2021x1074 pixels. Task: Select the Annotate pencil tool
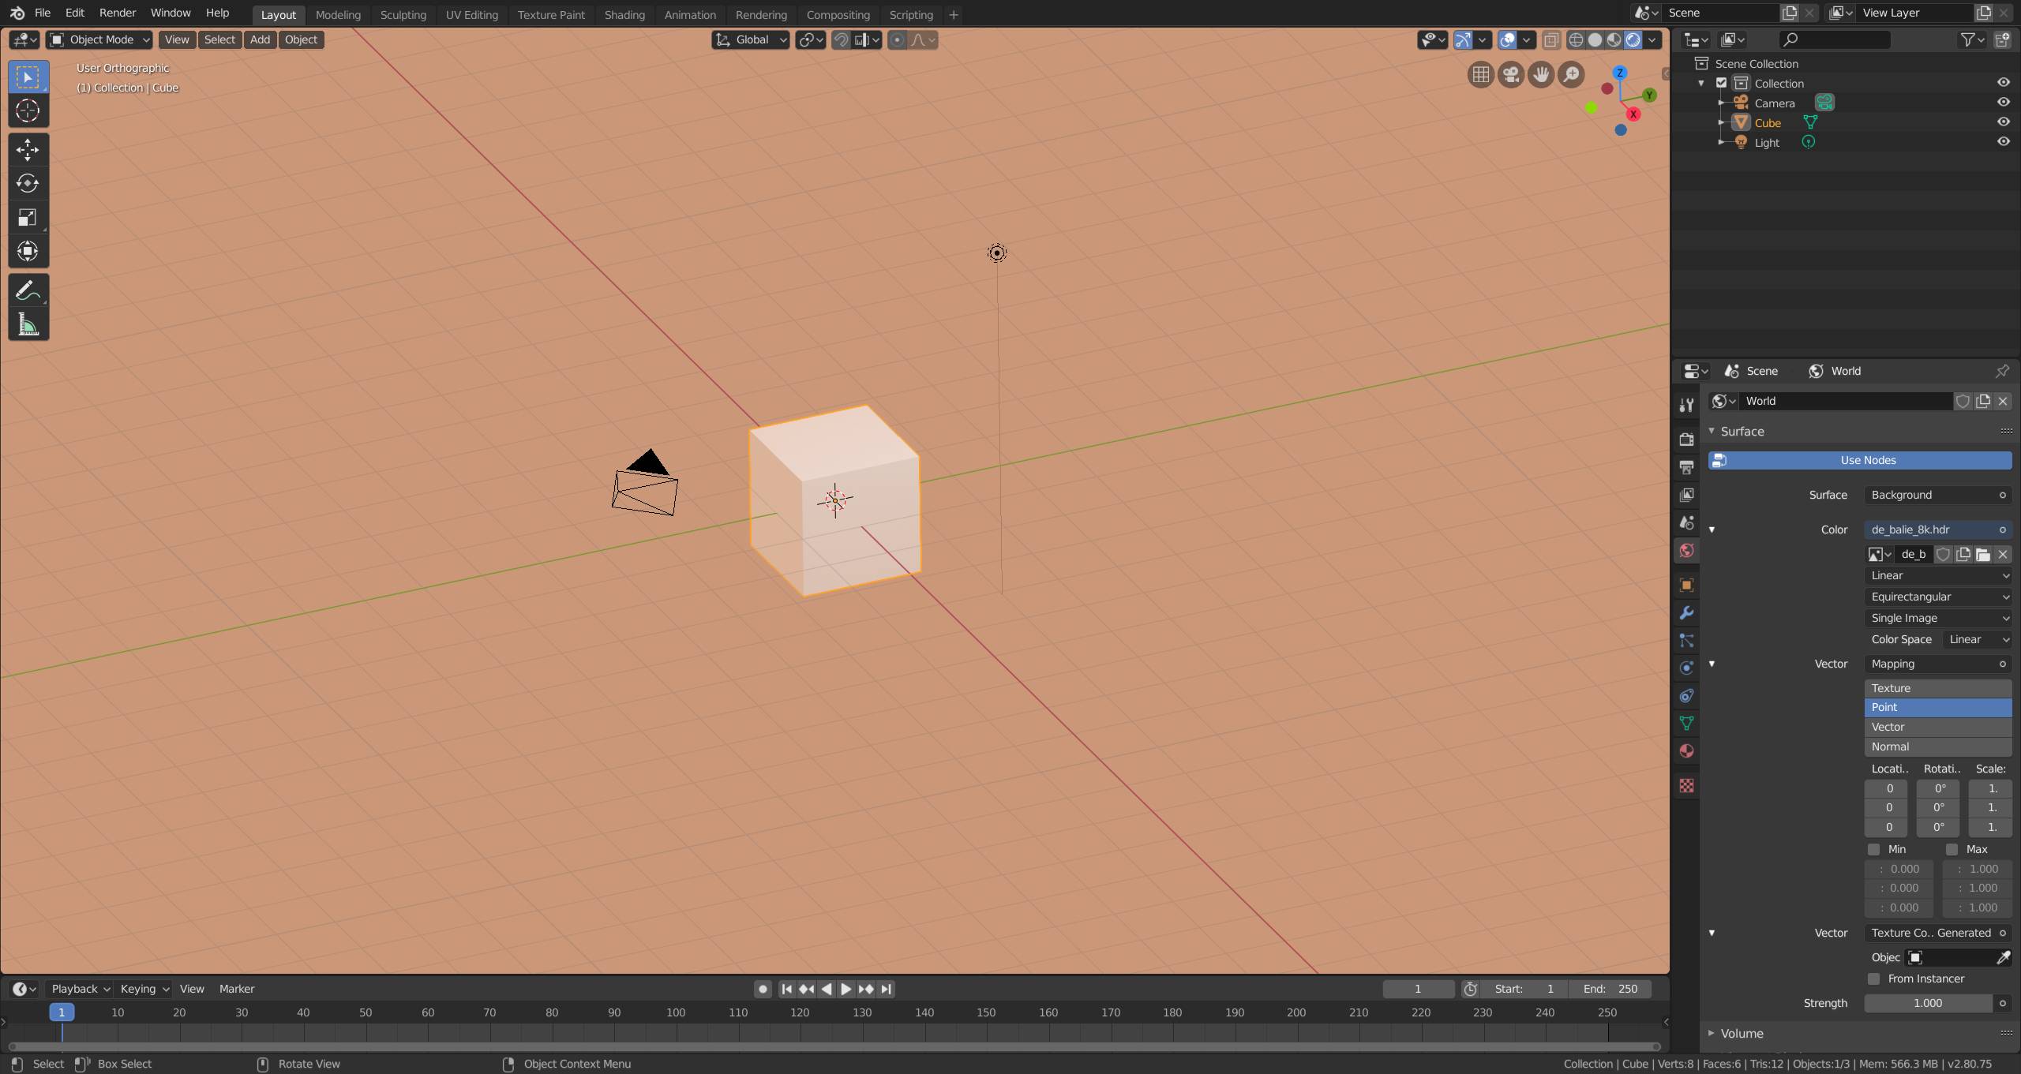[x=28, y=291]
